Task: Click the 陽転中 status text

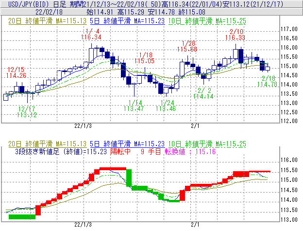Action: coord(120,152)
